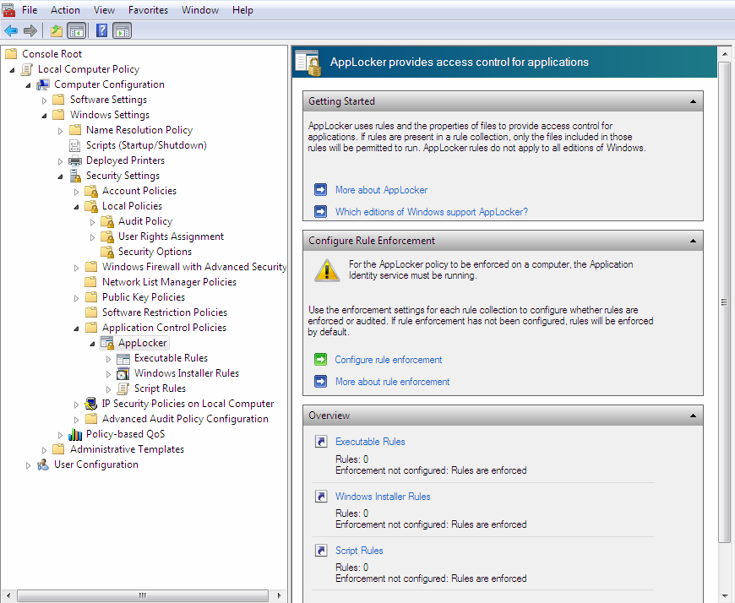Screen dimensions: 735x603
Task: Expand the Executable Rules tree node
Action: (108, 359)
